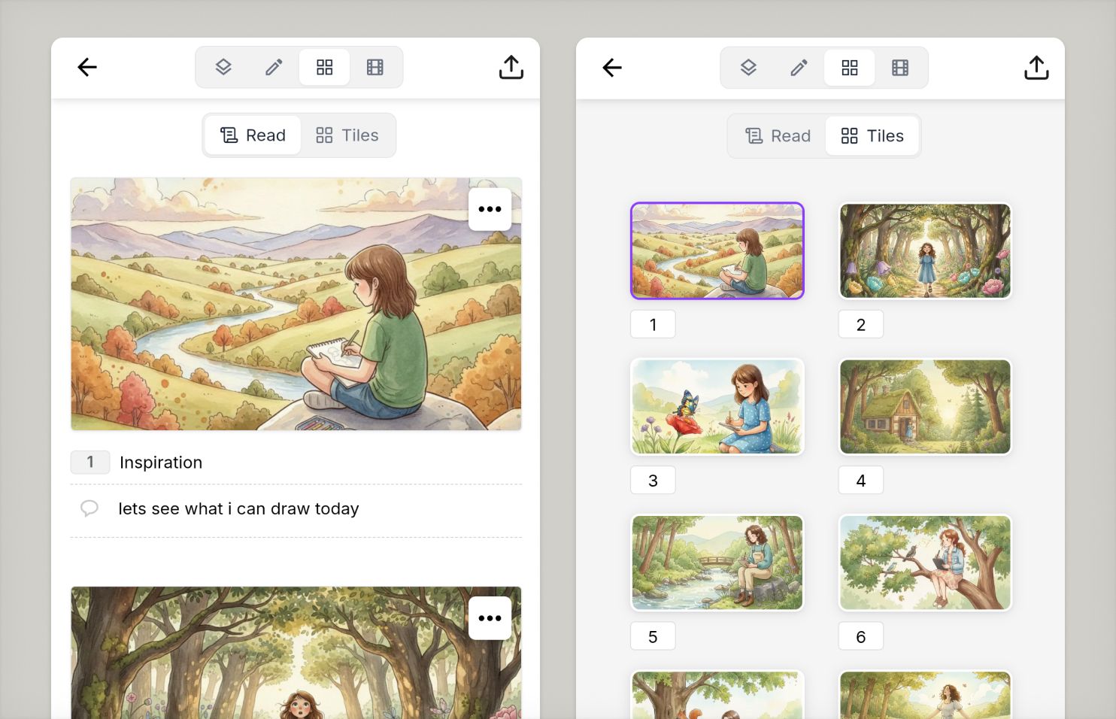Image resolution: width=1116 pixels, height=719 pixels.
Task: Select tile 4 thumbnail of forest cottage
Action: 925,406
